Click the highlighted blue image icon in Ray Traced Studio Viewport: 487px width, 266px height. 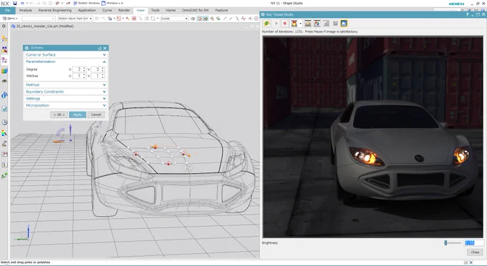[x=344, y=24]
